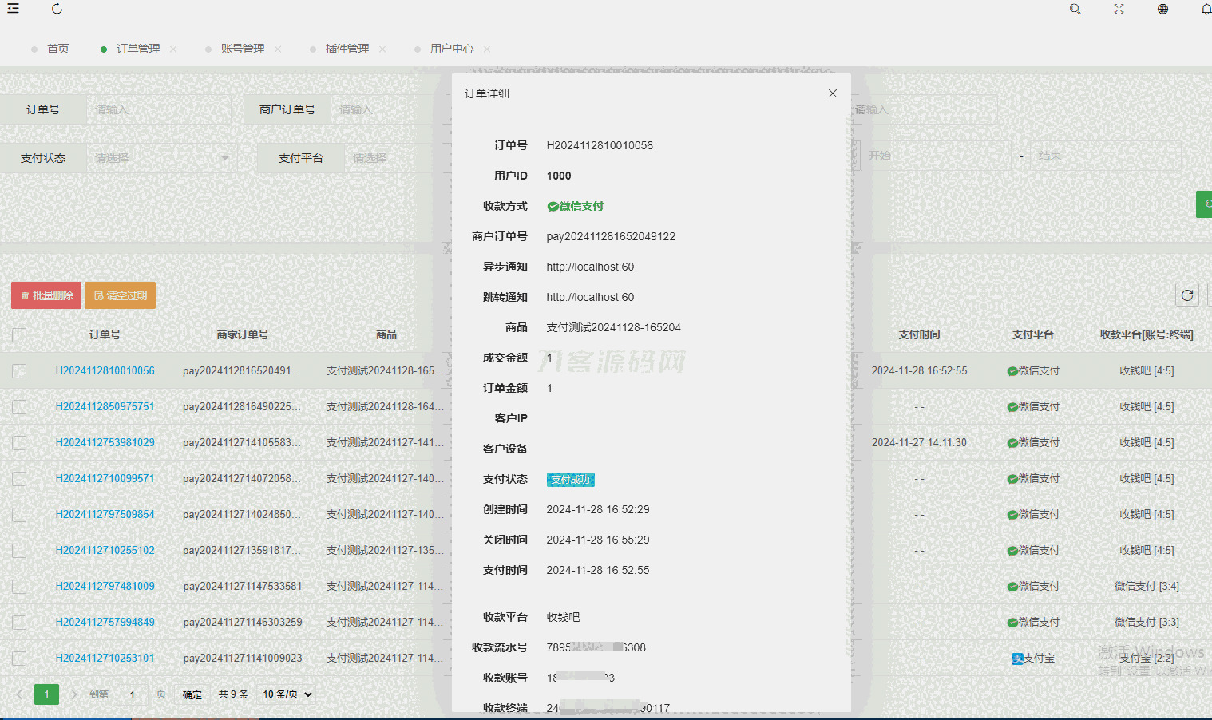Click the 订单号 search input field
The image size is (1212, 720).
pos(160,109)
